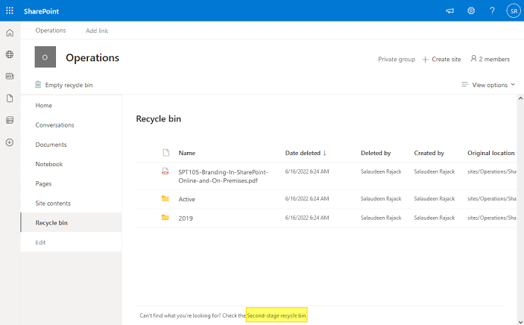Click the Deleted by column header

[376, 153]
